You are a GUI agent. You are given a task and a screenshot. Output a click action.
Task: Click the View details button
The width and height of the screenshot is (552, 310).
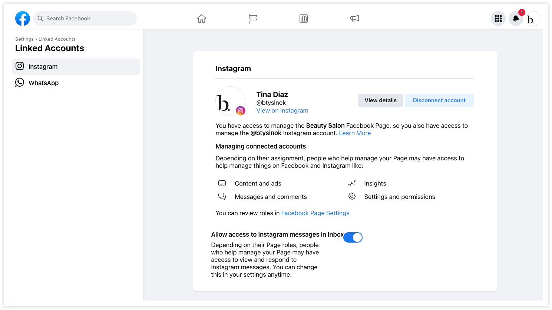pos(380,100)
